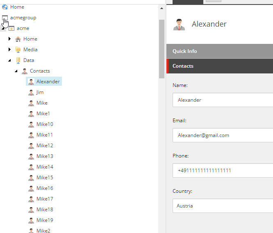Image resolution: width=273 pixels, height=233 pixels.
Task: Select the Mike15 contact
Action: 45,178
